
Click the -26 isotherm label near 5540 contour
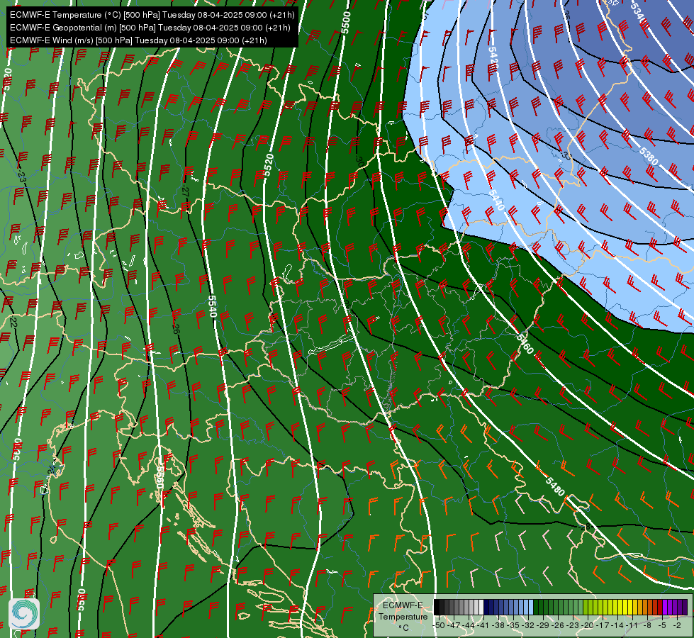pyautogui.click(x=176, y=328)
